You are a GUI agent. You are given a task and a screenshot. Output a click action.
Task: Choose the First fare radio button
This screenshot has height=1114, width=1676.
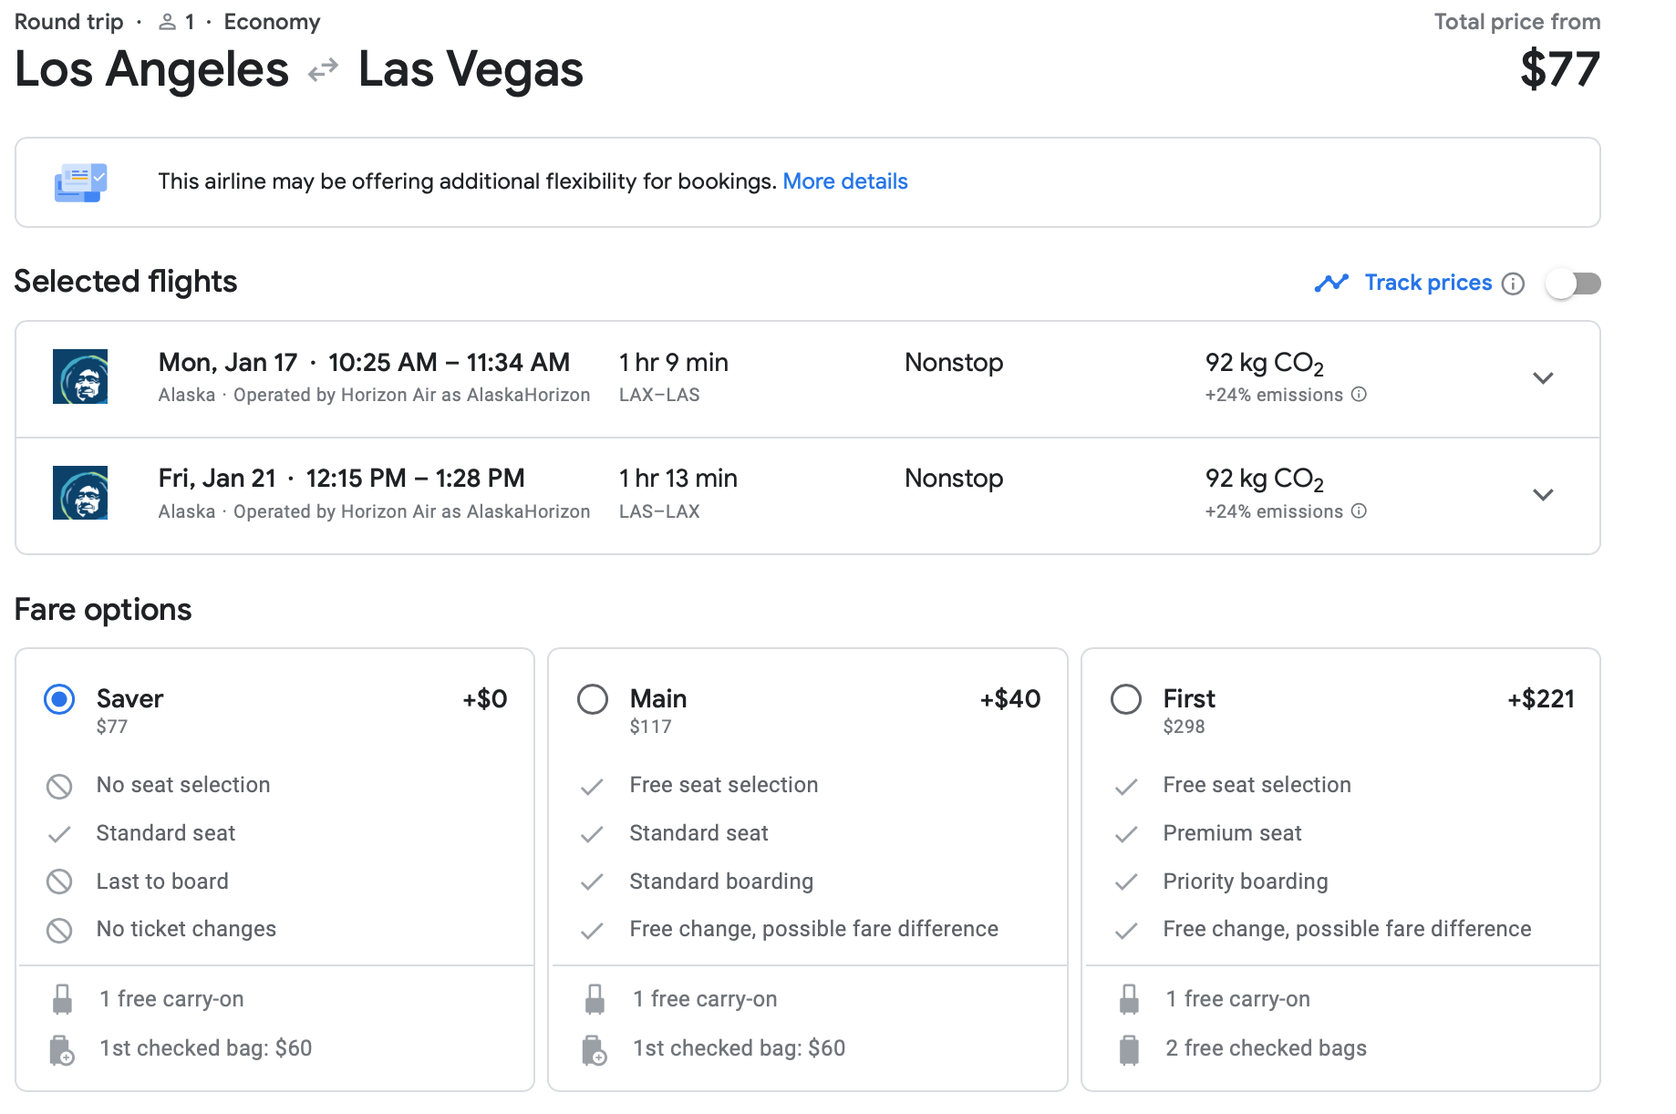(1126, 699)
